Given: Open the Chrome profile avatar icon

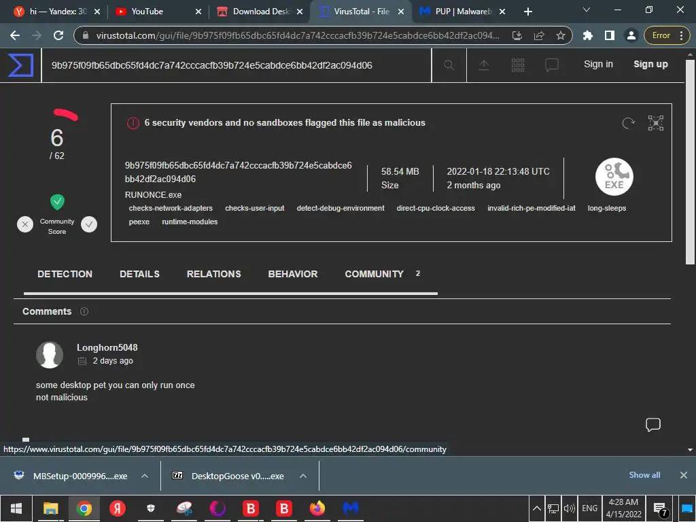Looking at the screenshot, I should point(631,35).
